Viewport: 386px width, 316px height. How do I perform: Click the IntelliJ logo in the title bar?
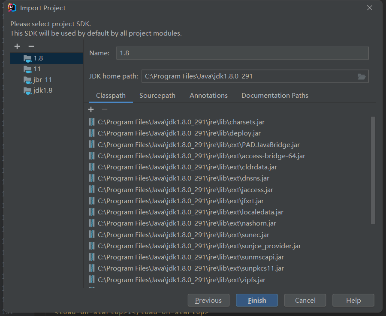[12, 8]
